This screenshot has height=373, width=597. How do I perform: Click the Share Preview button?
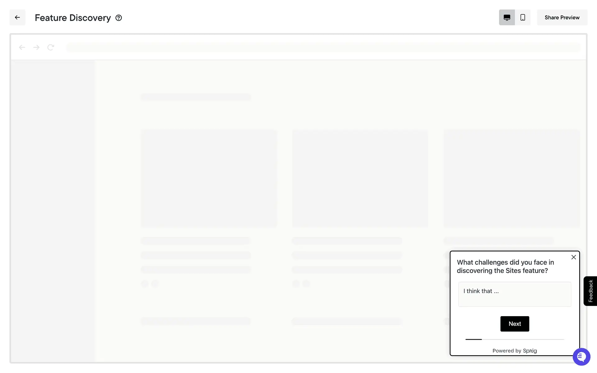click(x=562, y=17)
